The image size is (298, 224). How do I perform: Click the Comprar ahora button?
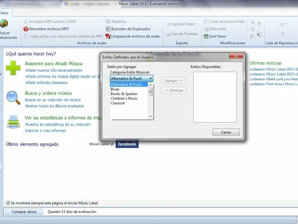point(24,212)
